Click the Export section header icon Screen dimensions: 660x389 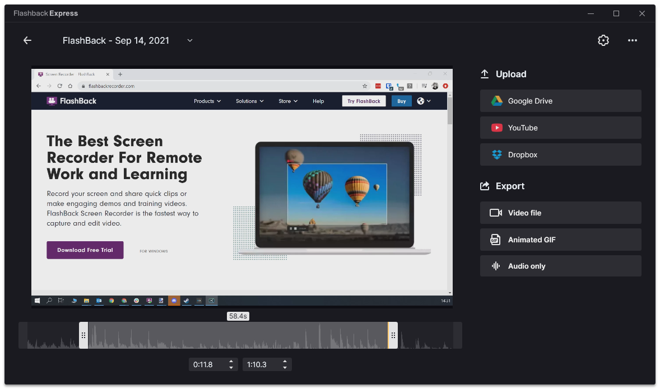(485, 186)
